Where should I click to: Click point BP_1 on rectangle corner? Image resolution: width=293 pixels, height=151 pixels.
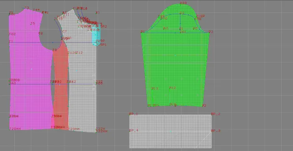(x=134, y=114)
